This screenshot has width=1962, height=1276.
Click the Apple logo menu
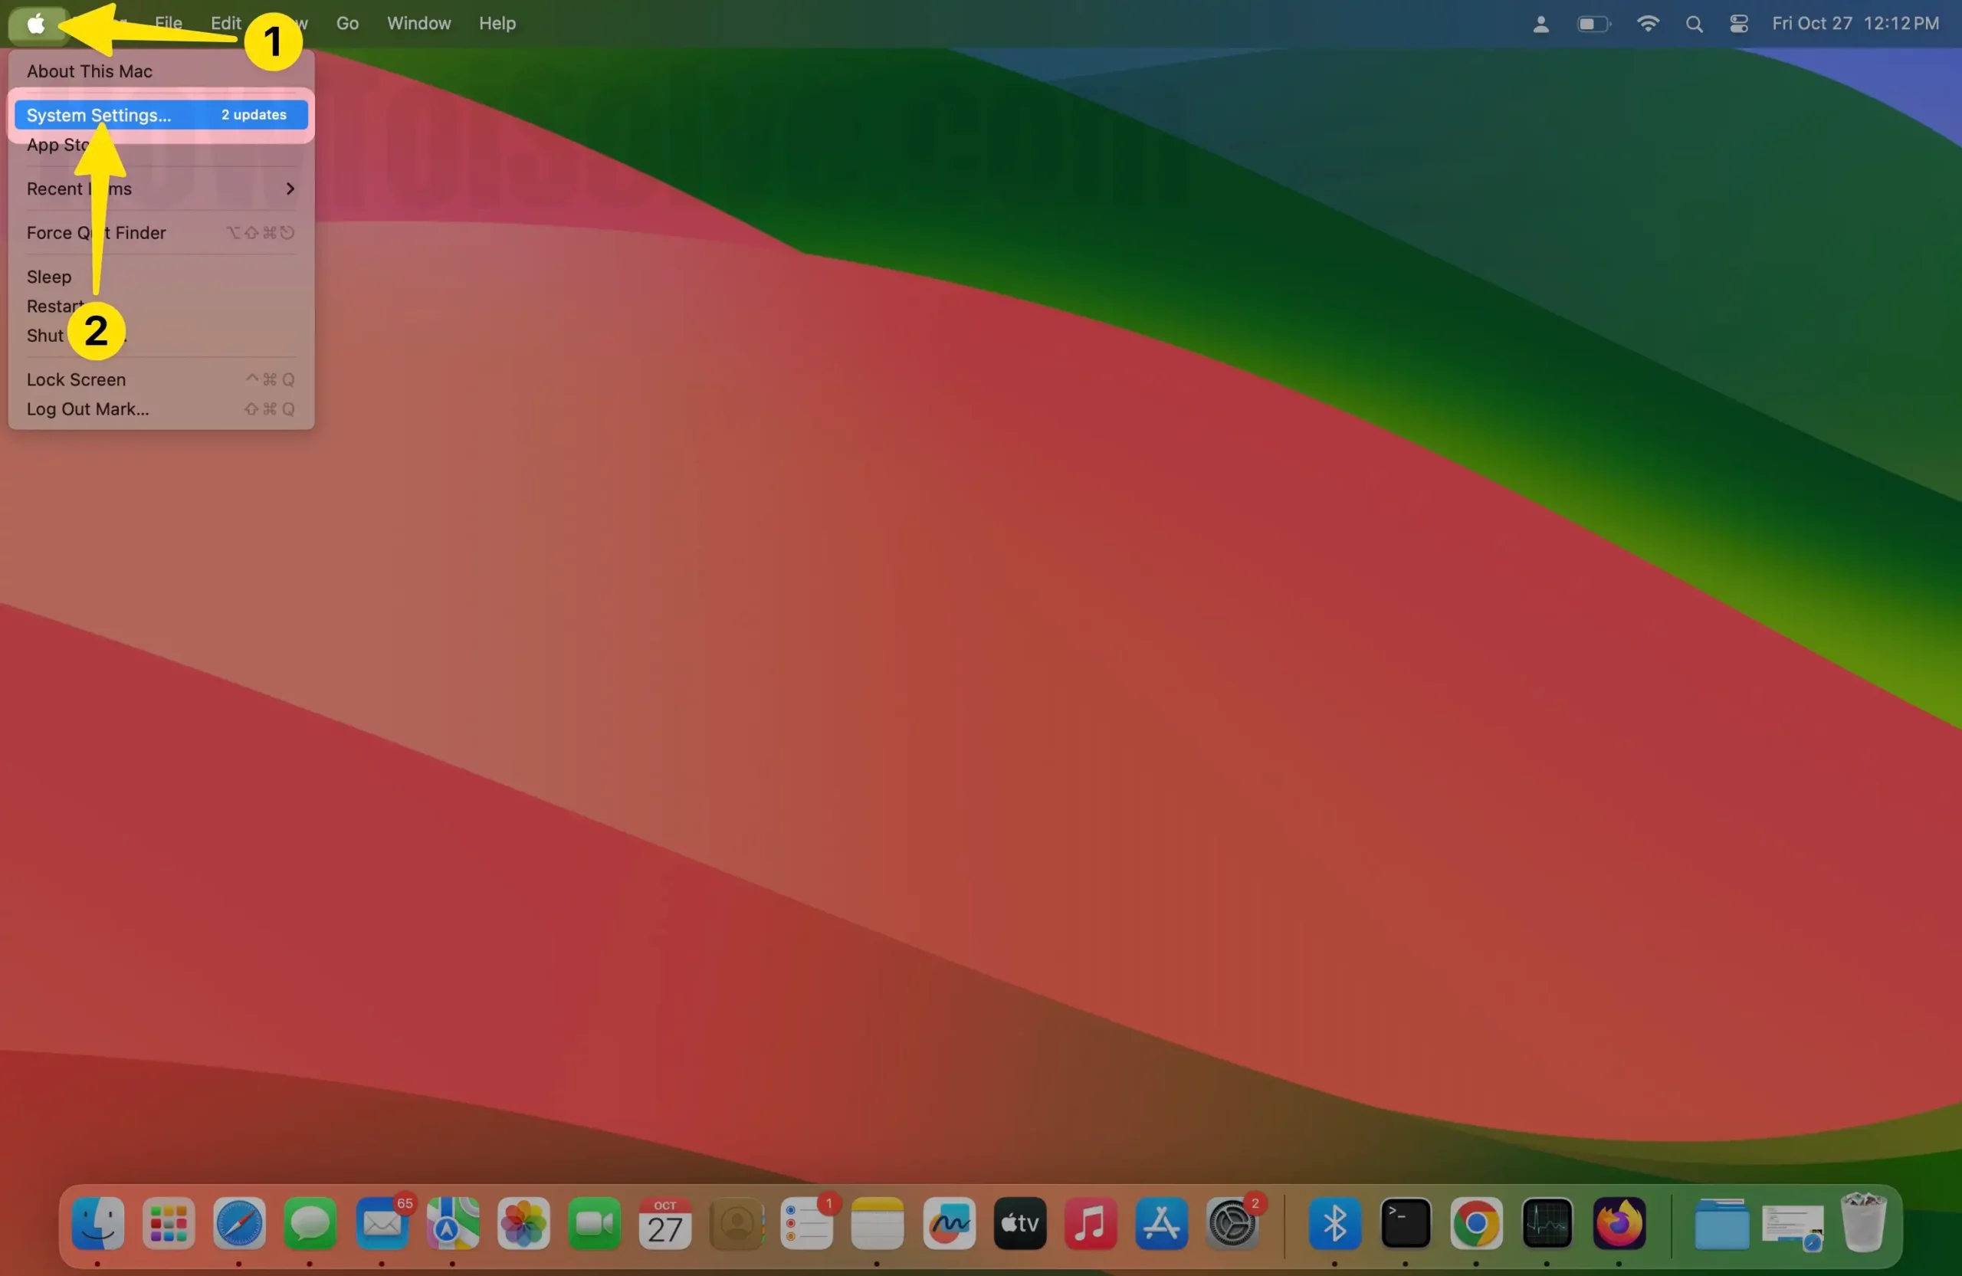point(35,23)
